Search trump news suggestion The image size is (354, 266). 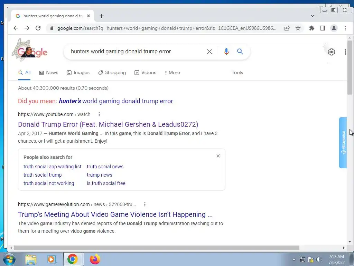pos(100,175)
